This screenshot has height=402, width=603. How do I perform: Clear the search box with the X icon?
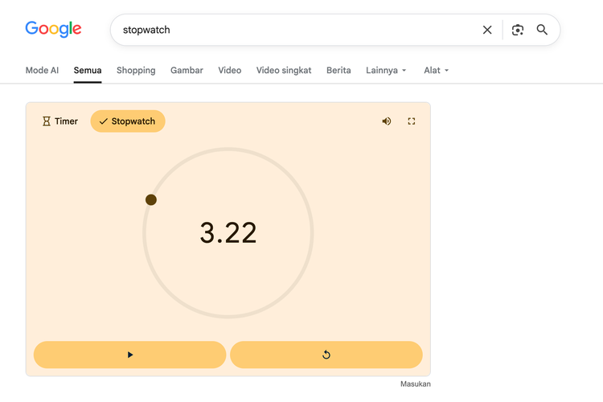(x=487, y=30)
